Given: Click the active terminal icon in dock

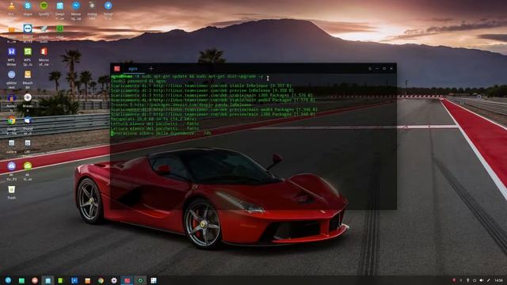Looking at the screenshot, I should (127, 280).
